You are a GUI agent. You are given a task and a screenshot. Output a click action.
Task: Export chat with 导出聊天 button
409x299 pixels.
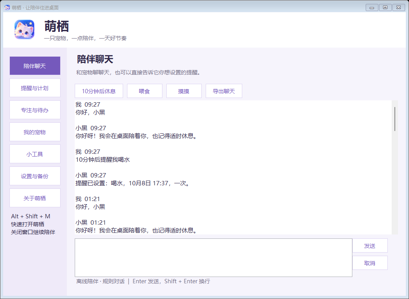(224, 91)
